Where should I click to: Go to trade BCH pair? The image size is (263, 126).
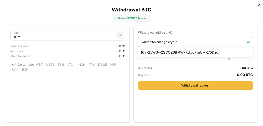pos(25,70)
